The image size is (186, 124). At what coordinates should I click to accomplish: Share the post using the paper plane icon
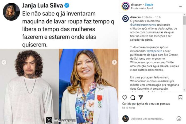141,98
